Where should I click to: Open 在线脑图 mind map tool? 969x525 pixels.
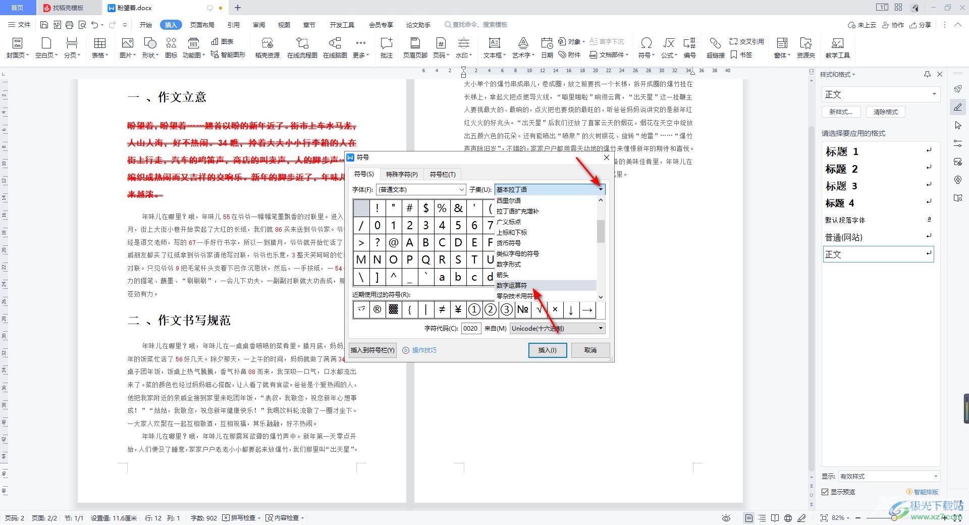tap(335, 48)
